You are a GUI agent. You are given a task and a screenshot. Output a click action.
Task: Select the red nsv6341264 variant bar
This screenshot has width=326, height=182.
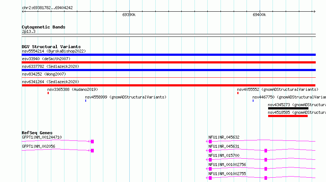click(x=168, y=85)
